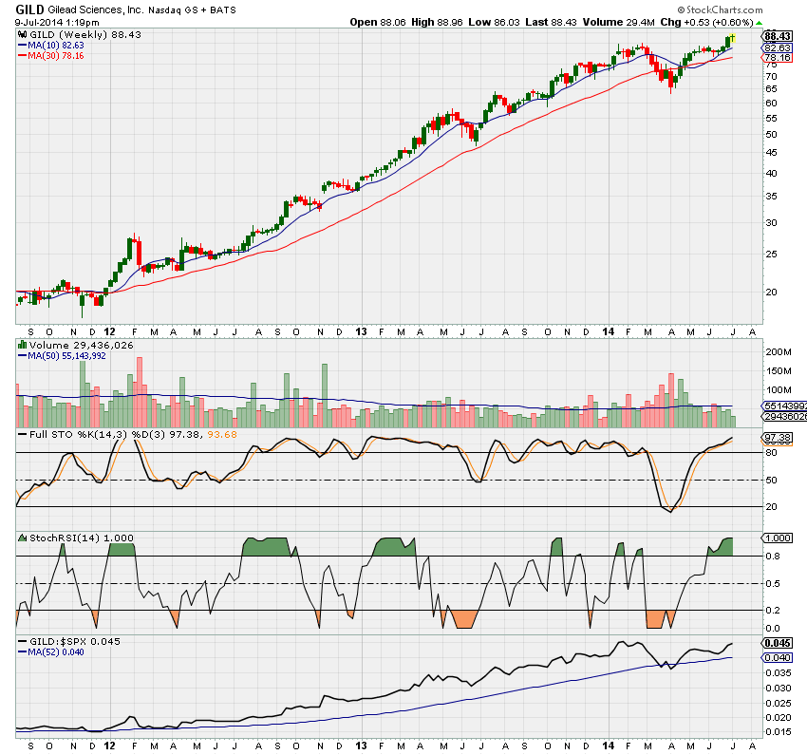Screen dimensions: 807x755
Task: Select the Gilead Sciences, Inc. company name
Action: click(96, 9)
